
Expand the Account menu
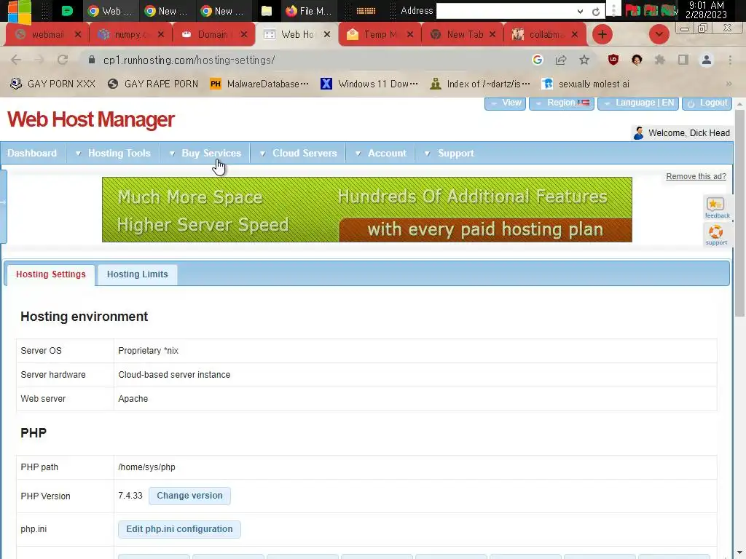tap(380, 153)
